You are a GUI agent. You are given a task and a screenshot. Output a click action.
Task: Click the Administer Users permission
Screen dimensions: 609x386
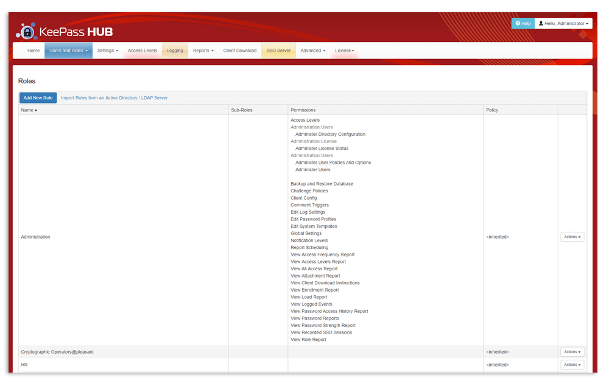(313, 170)
